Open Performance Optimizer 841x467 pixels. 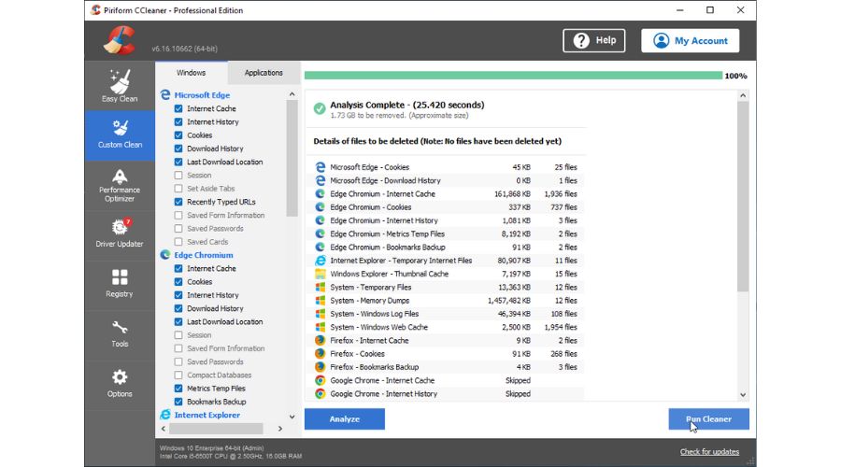pyautogui.click(x=120, y=186)
